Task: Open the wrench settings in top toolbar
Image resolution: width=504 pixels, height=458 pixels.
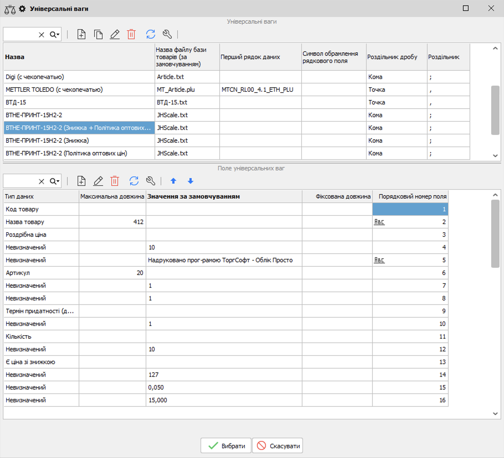Action: pos(167,34)
